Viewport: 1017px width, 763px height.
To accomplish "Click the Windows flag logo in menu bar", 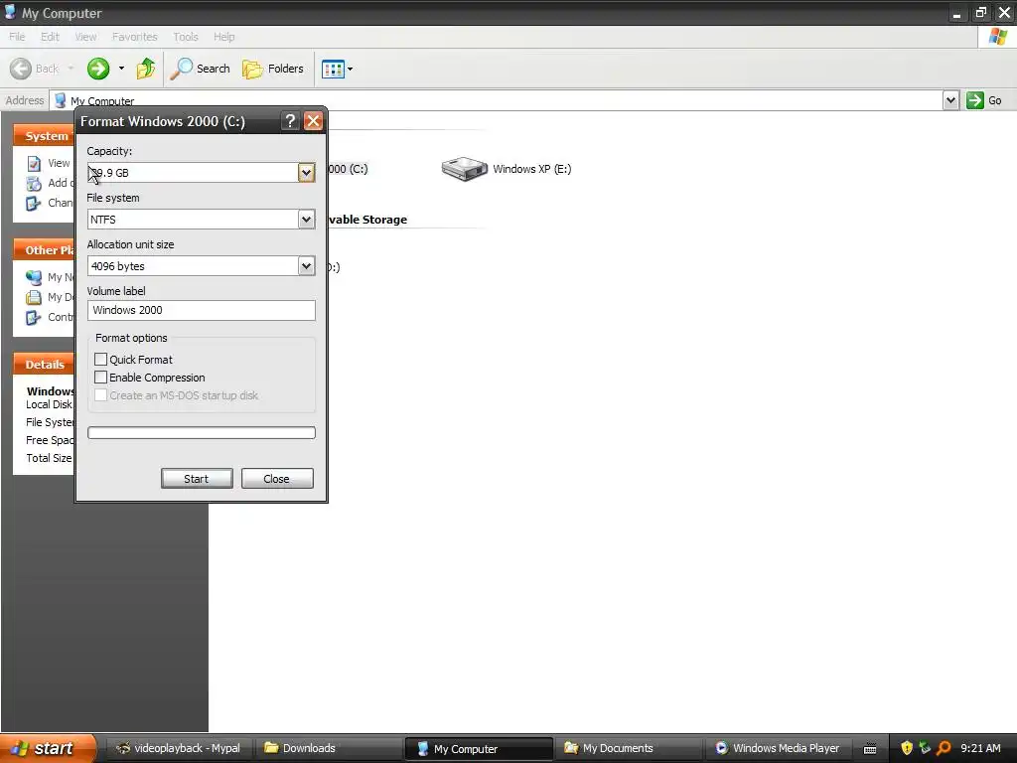I will [x=997, y=37].
